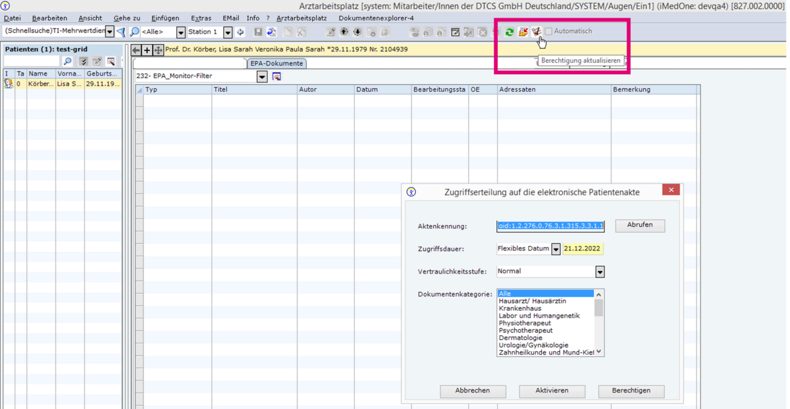Click the blue funnel filter icon

[121, 32]
